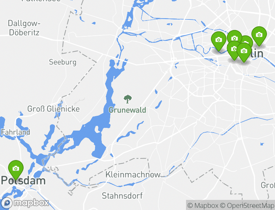
Task: Select the easternmost isolated Berlin camera marker
Action: (x=259, y=36)
